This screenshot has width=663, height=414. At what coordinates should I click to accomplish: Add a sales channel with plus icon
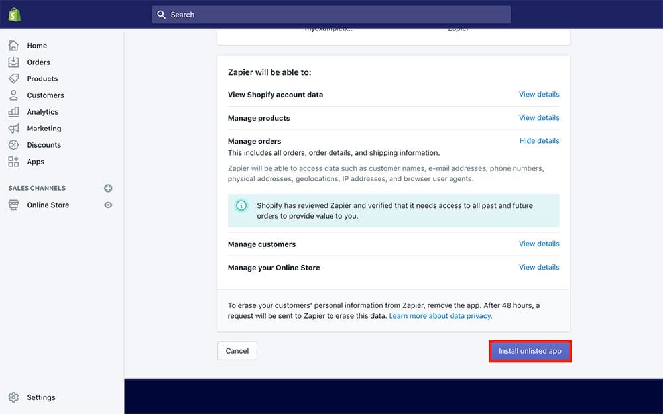coord(108,188)
